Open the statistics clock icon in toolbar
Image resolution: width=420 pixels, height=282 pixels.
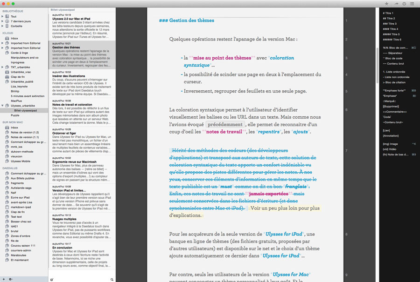(404, 4)
